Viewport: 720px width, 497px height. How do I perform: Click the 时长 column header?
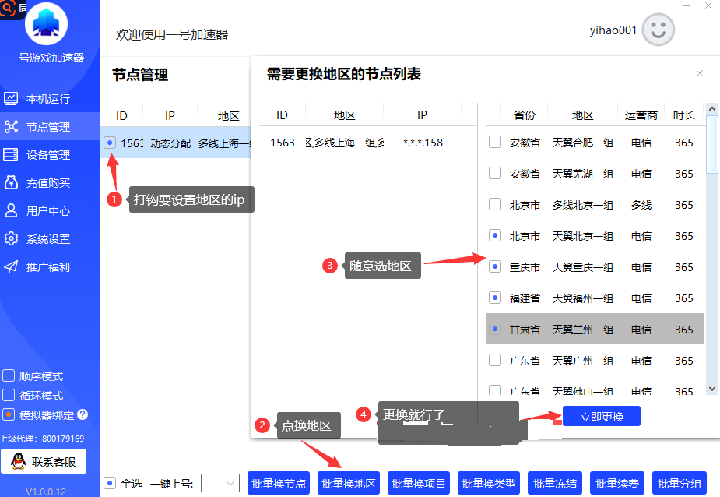point(683,115)
